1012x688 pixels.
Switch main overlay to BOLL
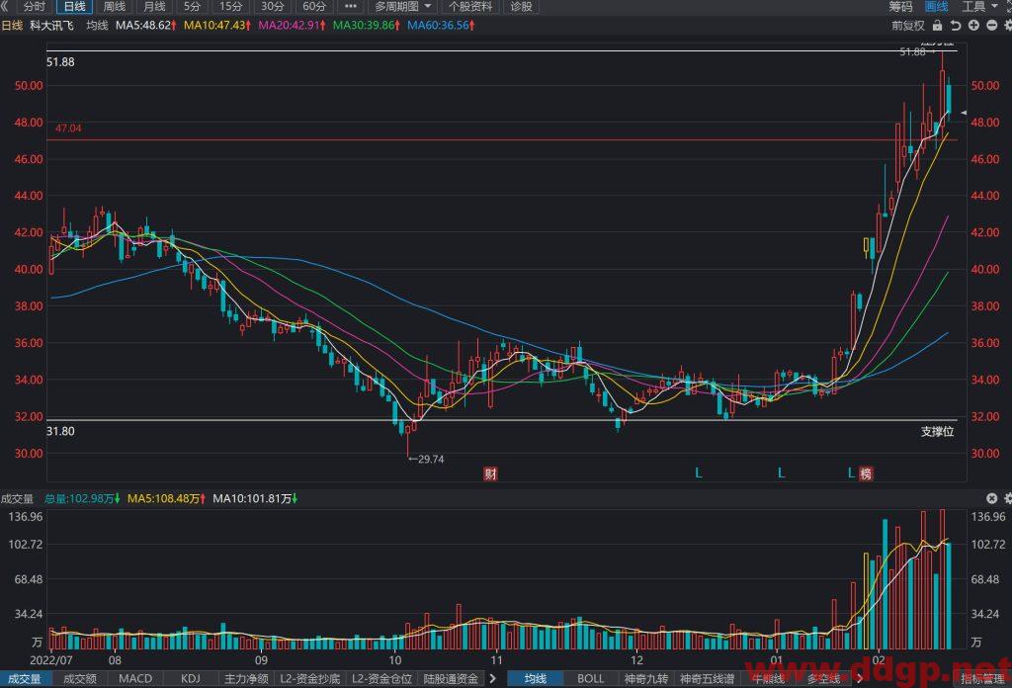pyautogui.click(x=591, y=678)
